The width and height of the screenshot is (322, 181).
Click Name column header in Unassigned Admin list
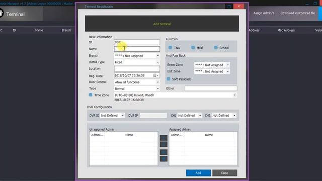(129, 135)
